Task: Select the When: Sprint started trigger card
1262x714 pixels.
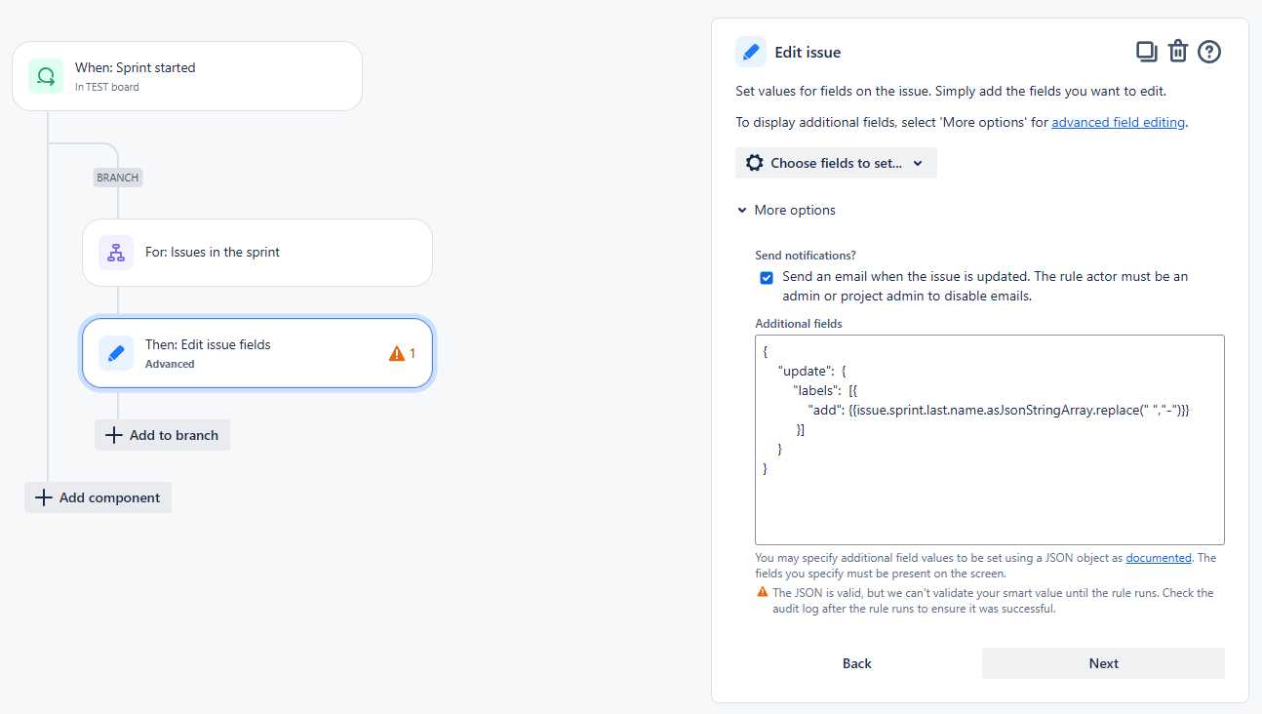Action: (187, 76)
